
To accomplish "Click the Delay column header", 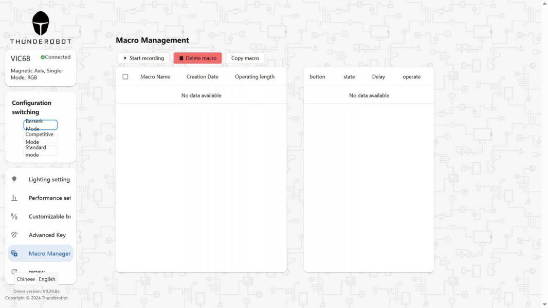I will click(378, 76).
